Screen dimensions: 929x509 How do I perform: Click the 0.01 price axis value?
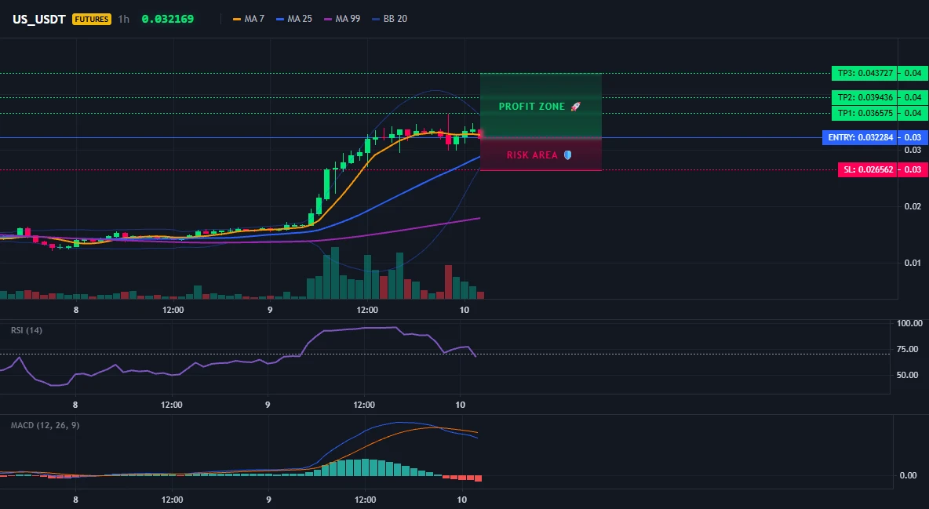click(x=913, y=263)
